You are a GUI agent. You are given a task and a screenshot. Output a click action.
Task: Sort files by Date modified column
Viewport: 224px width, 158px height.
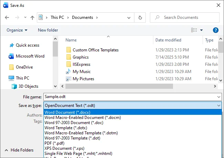coord(168,40)
